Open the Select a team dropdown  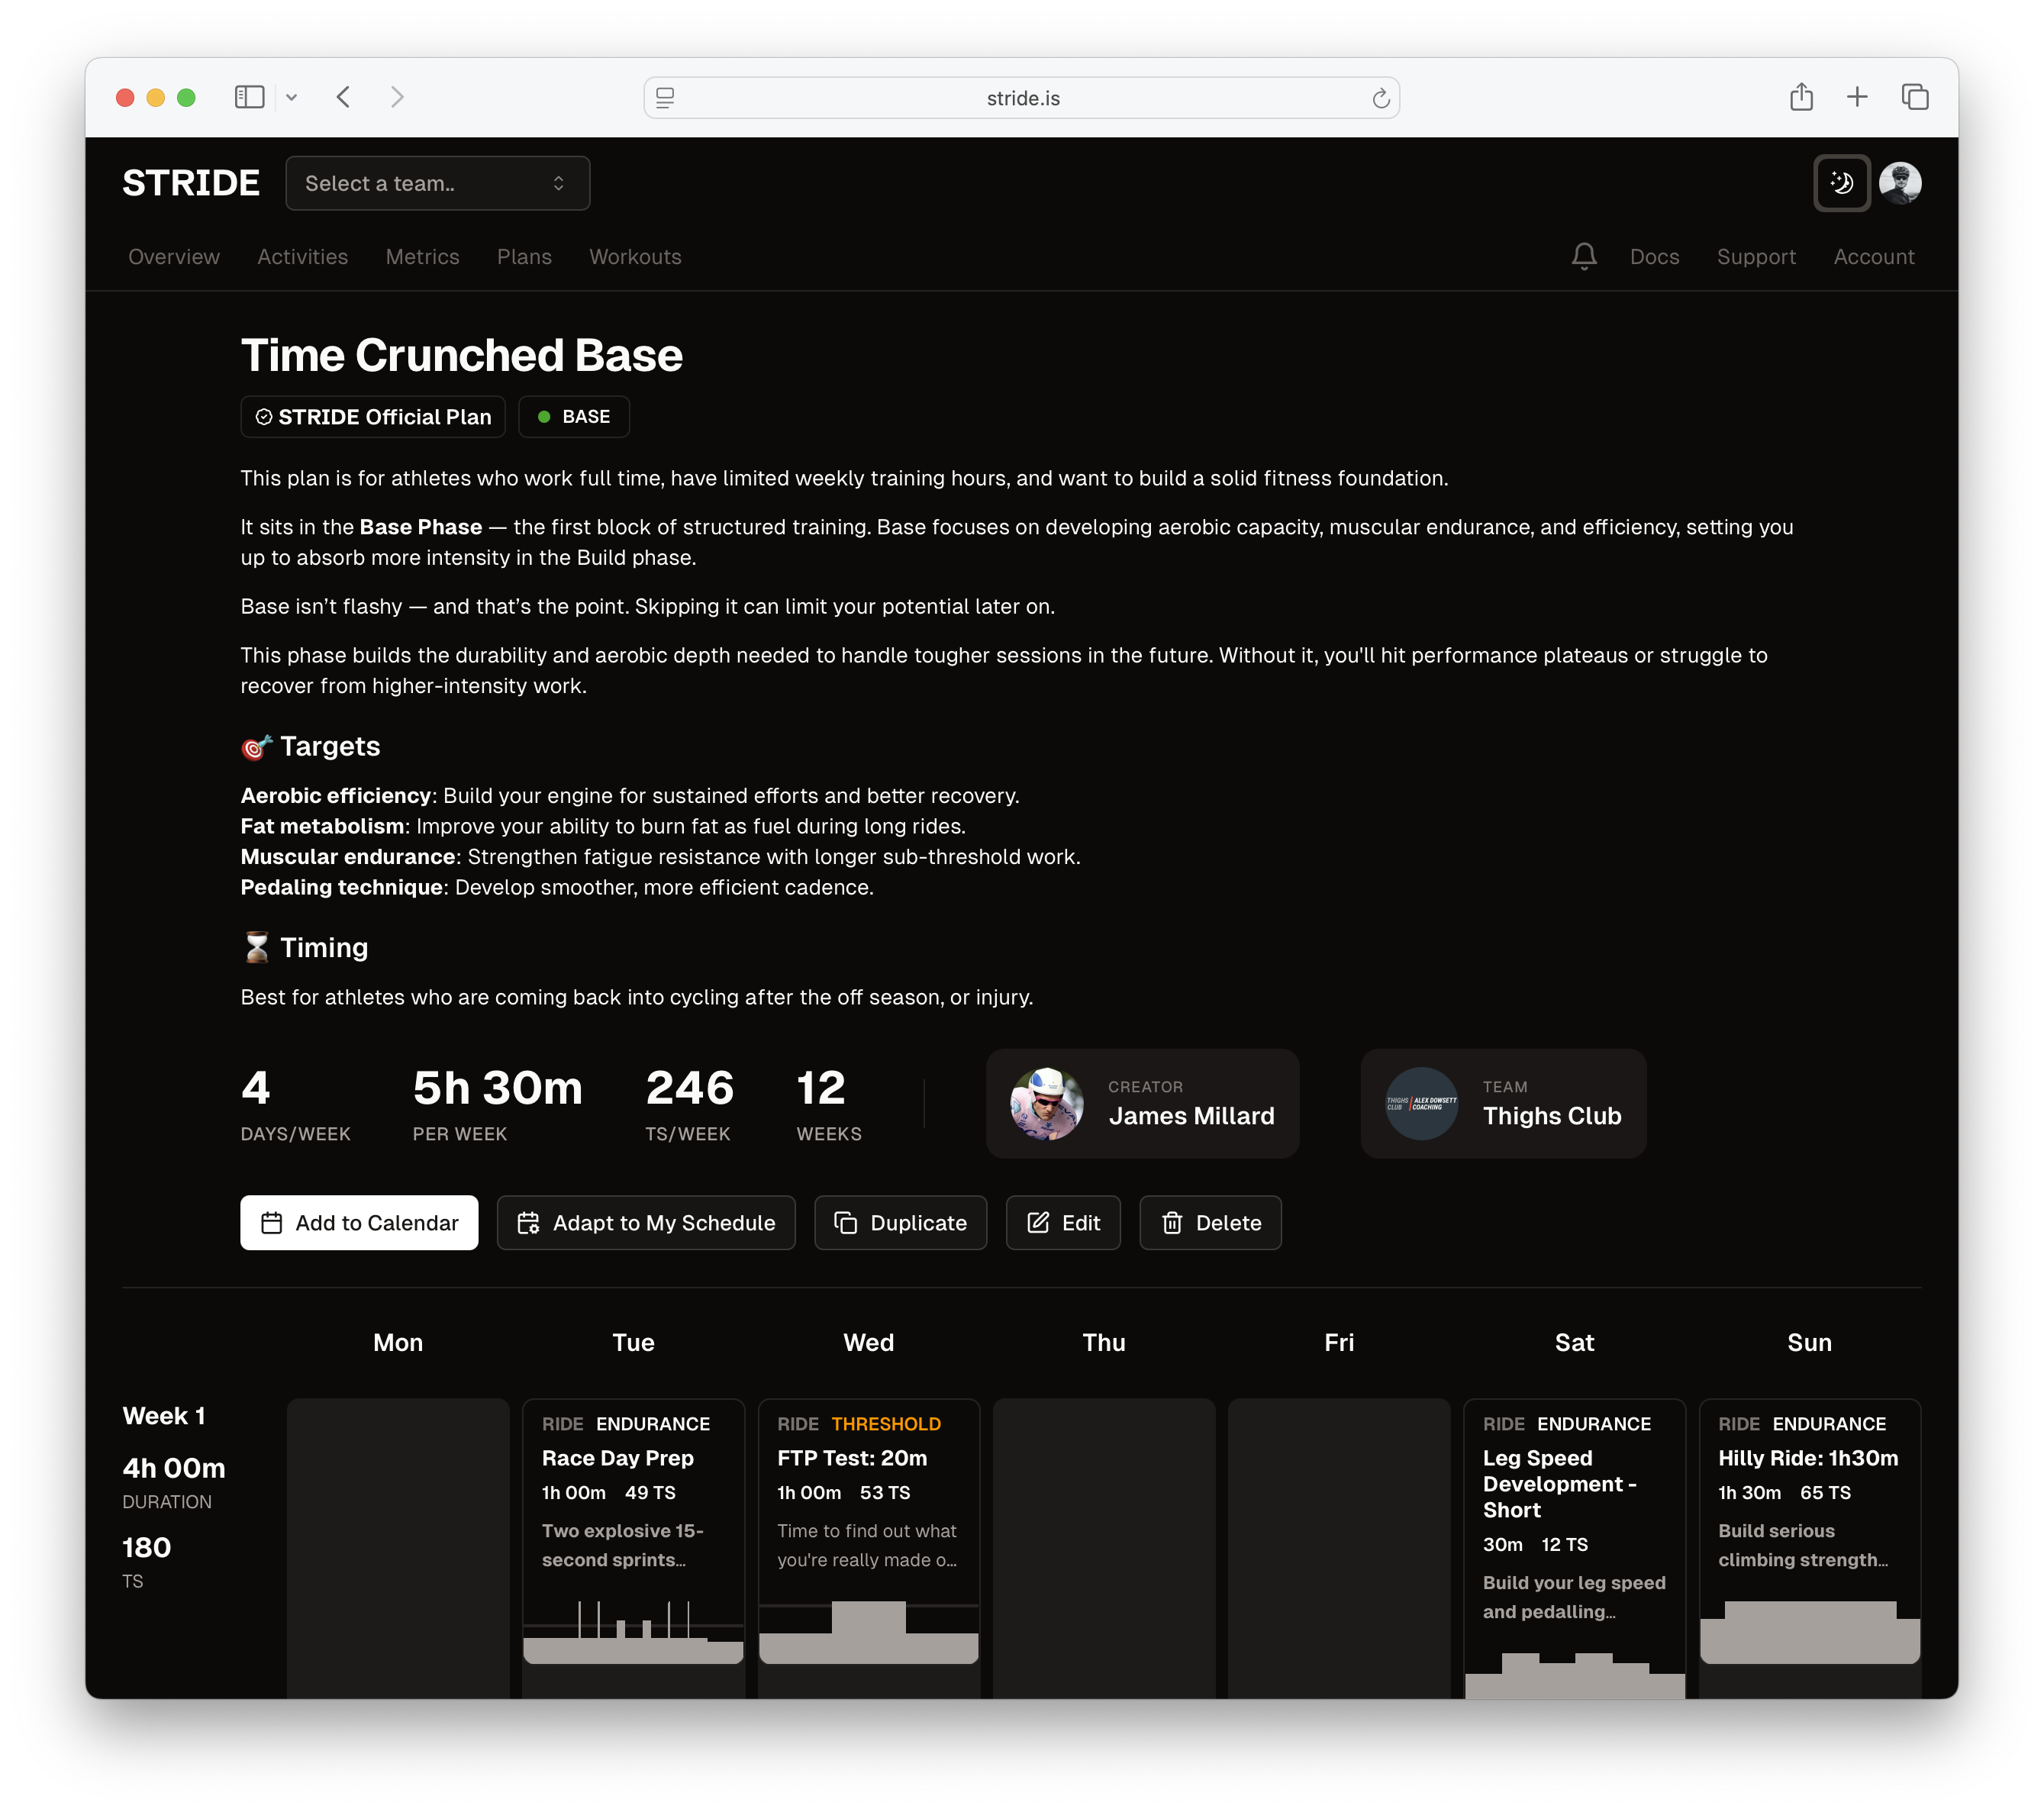click(x=437, y=183)
